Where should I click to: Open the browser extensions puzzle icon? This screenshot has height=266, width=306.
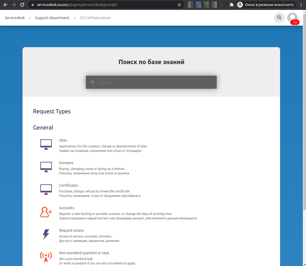[231, 5]
